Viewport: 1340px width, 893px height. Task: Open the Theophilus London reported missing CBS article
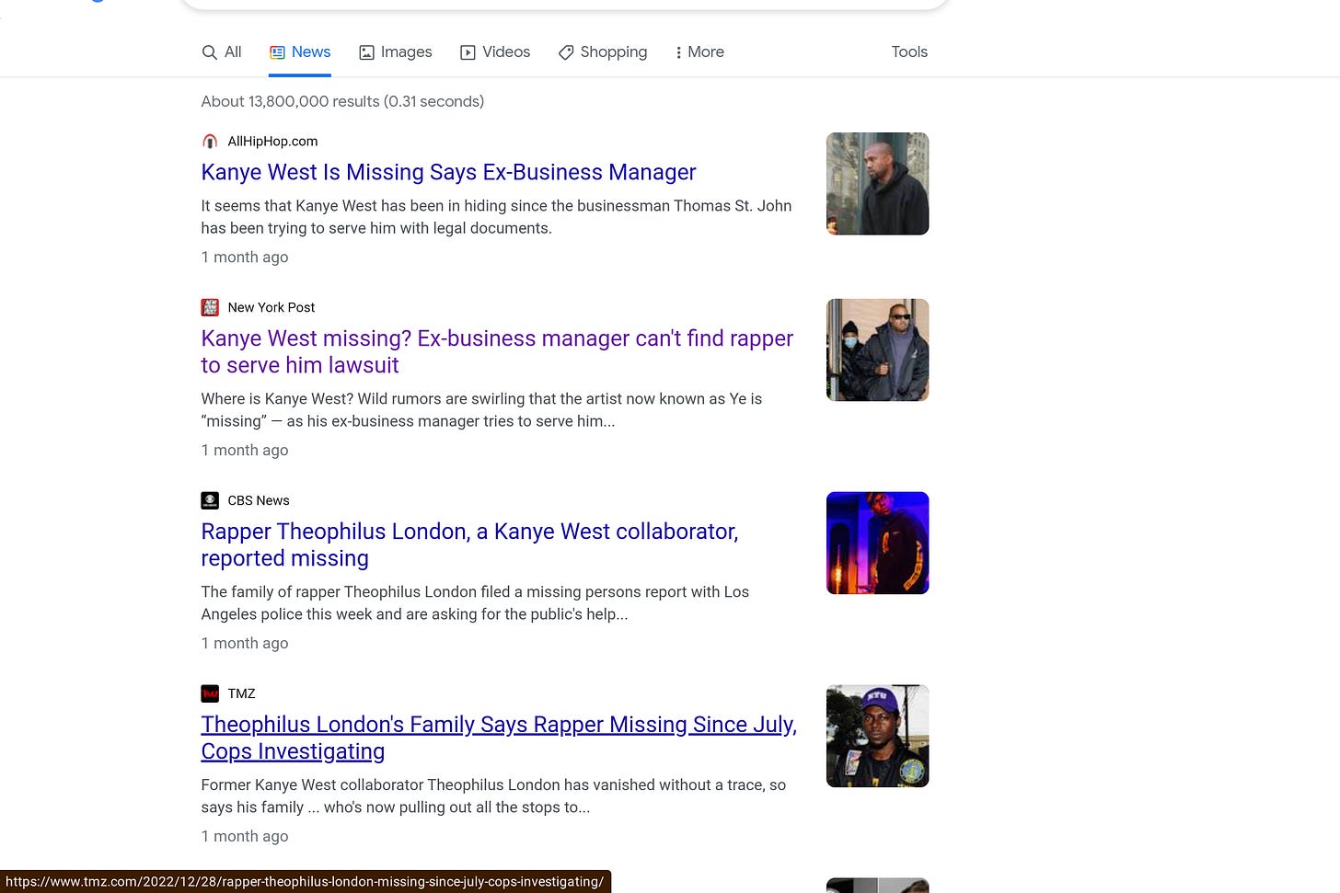[x=469, y=544]
